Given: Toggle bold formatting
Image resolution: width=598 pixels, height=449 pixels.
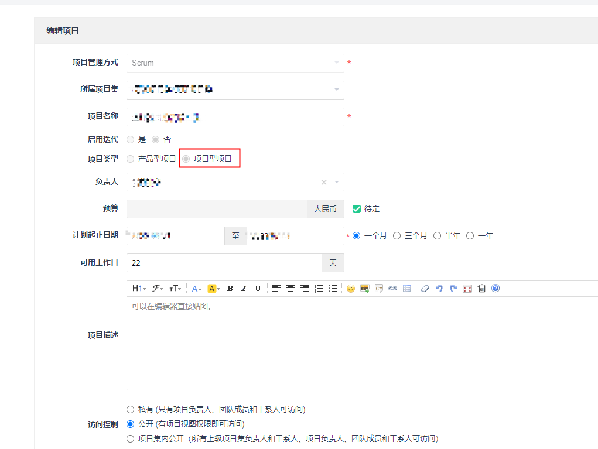Looking at the screenshot, I should click(230, 289).
